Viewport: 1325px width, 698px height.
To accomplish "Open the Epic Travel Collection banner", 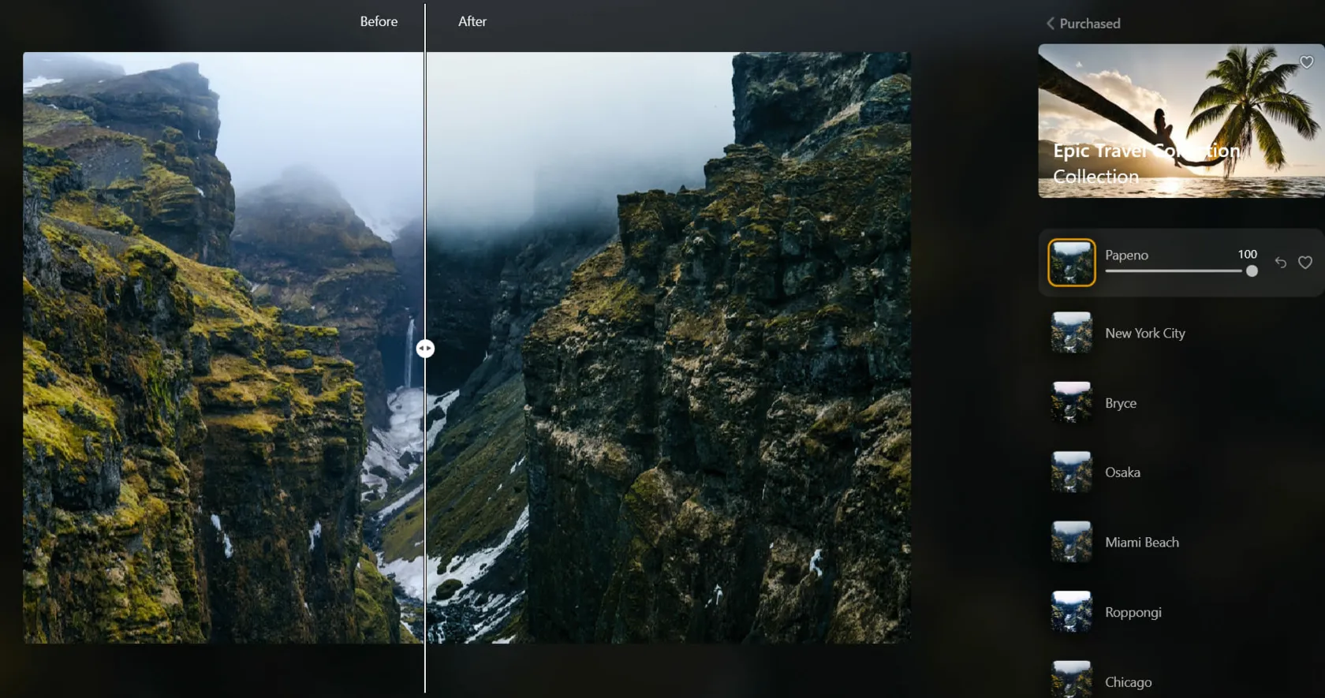I will (x=1181, y=121).
